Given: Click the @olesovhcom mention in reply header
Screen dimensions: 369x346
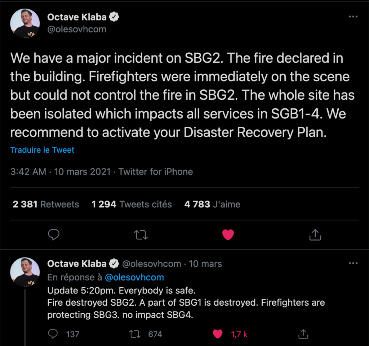Looking at the screenshot, I should [134, 278].
